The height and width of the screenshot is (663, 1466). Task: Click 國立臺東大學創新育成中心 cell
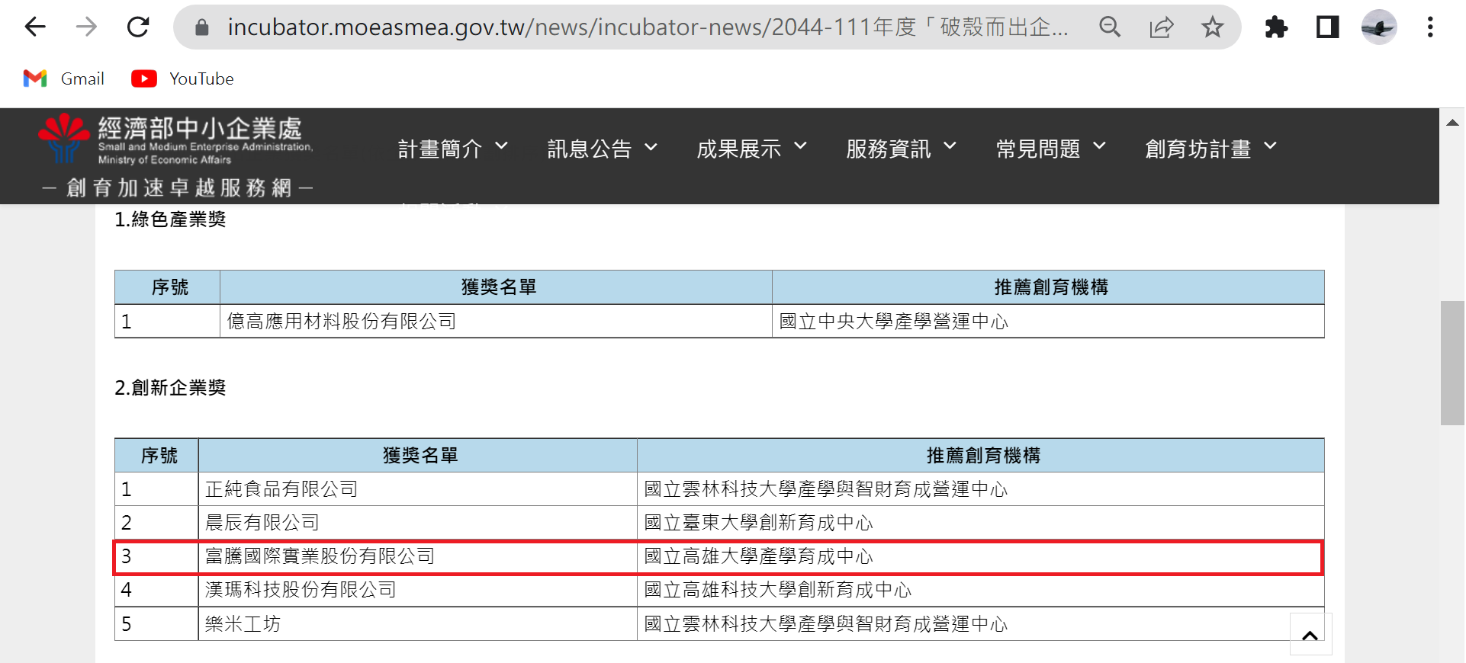point(980,523)
